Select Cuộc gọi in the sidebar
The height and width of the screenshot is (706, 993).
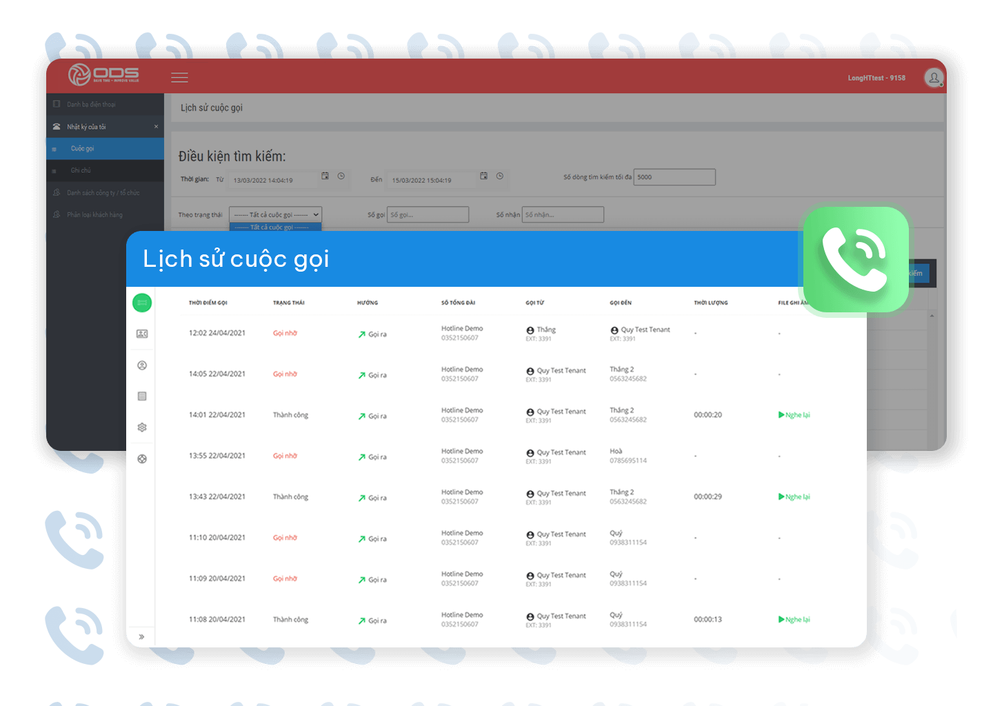point(105,149)
